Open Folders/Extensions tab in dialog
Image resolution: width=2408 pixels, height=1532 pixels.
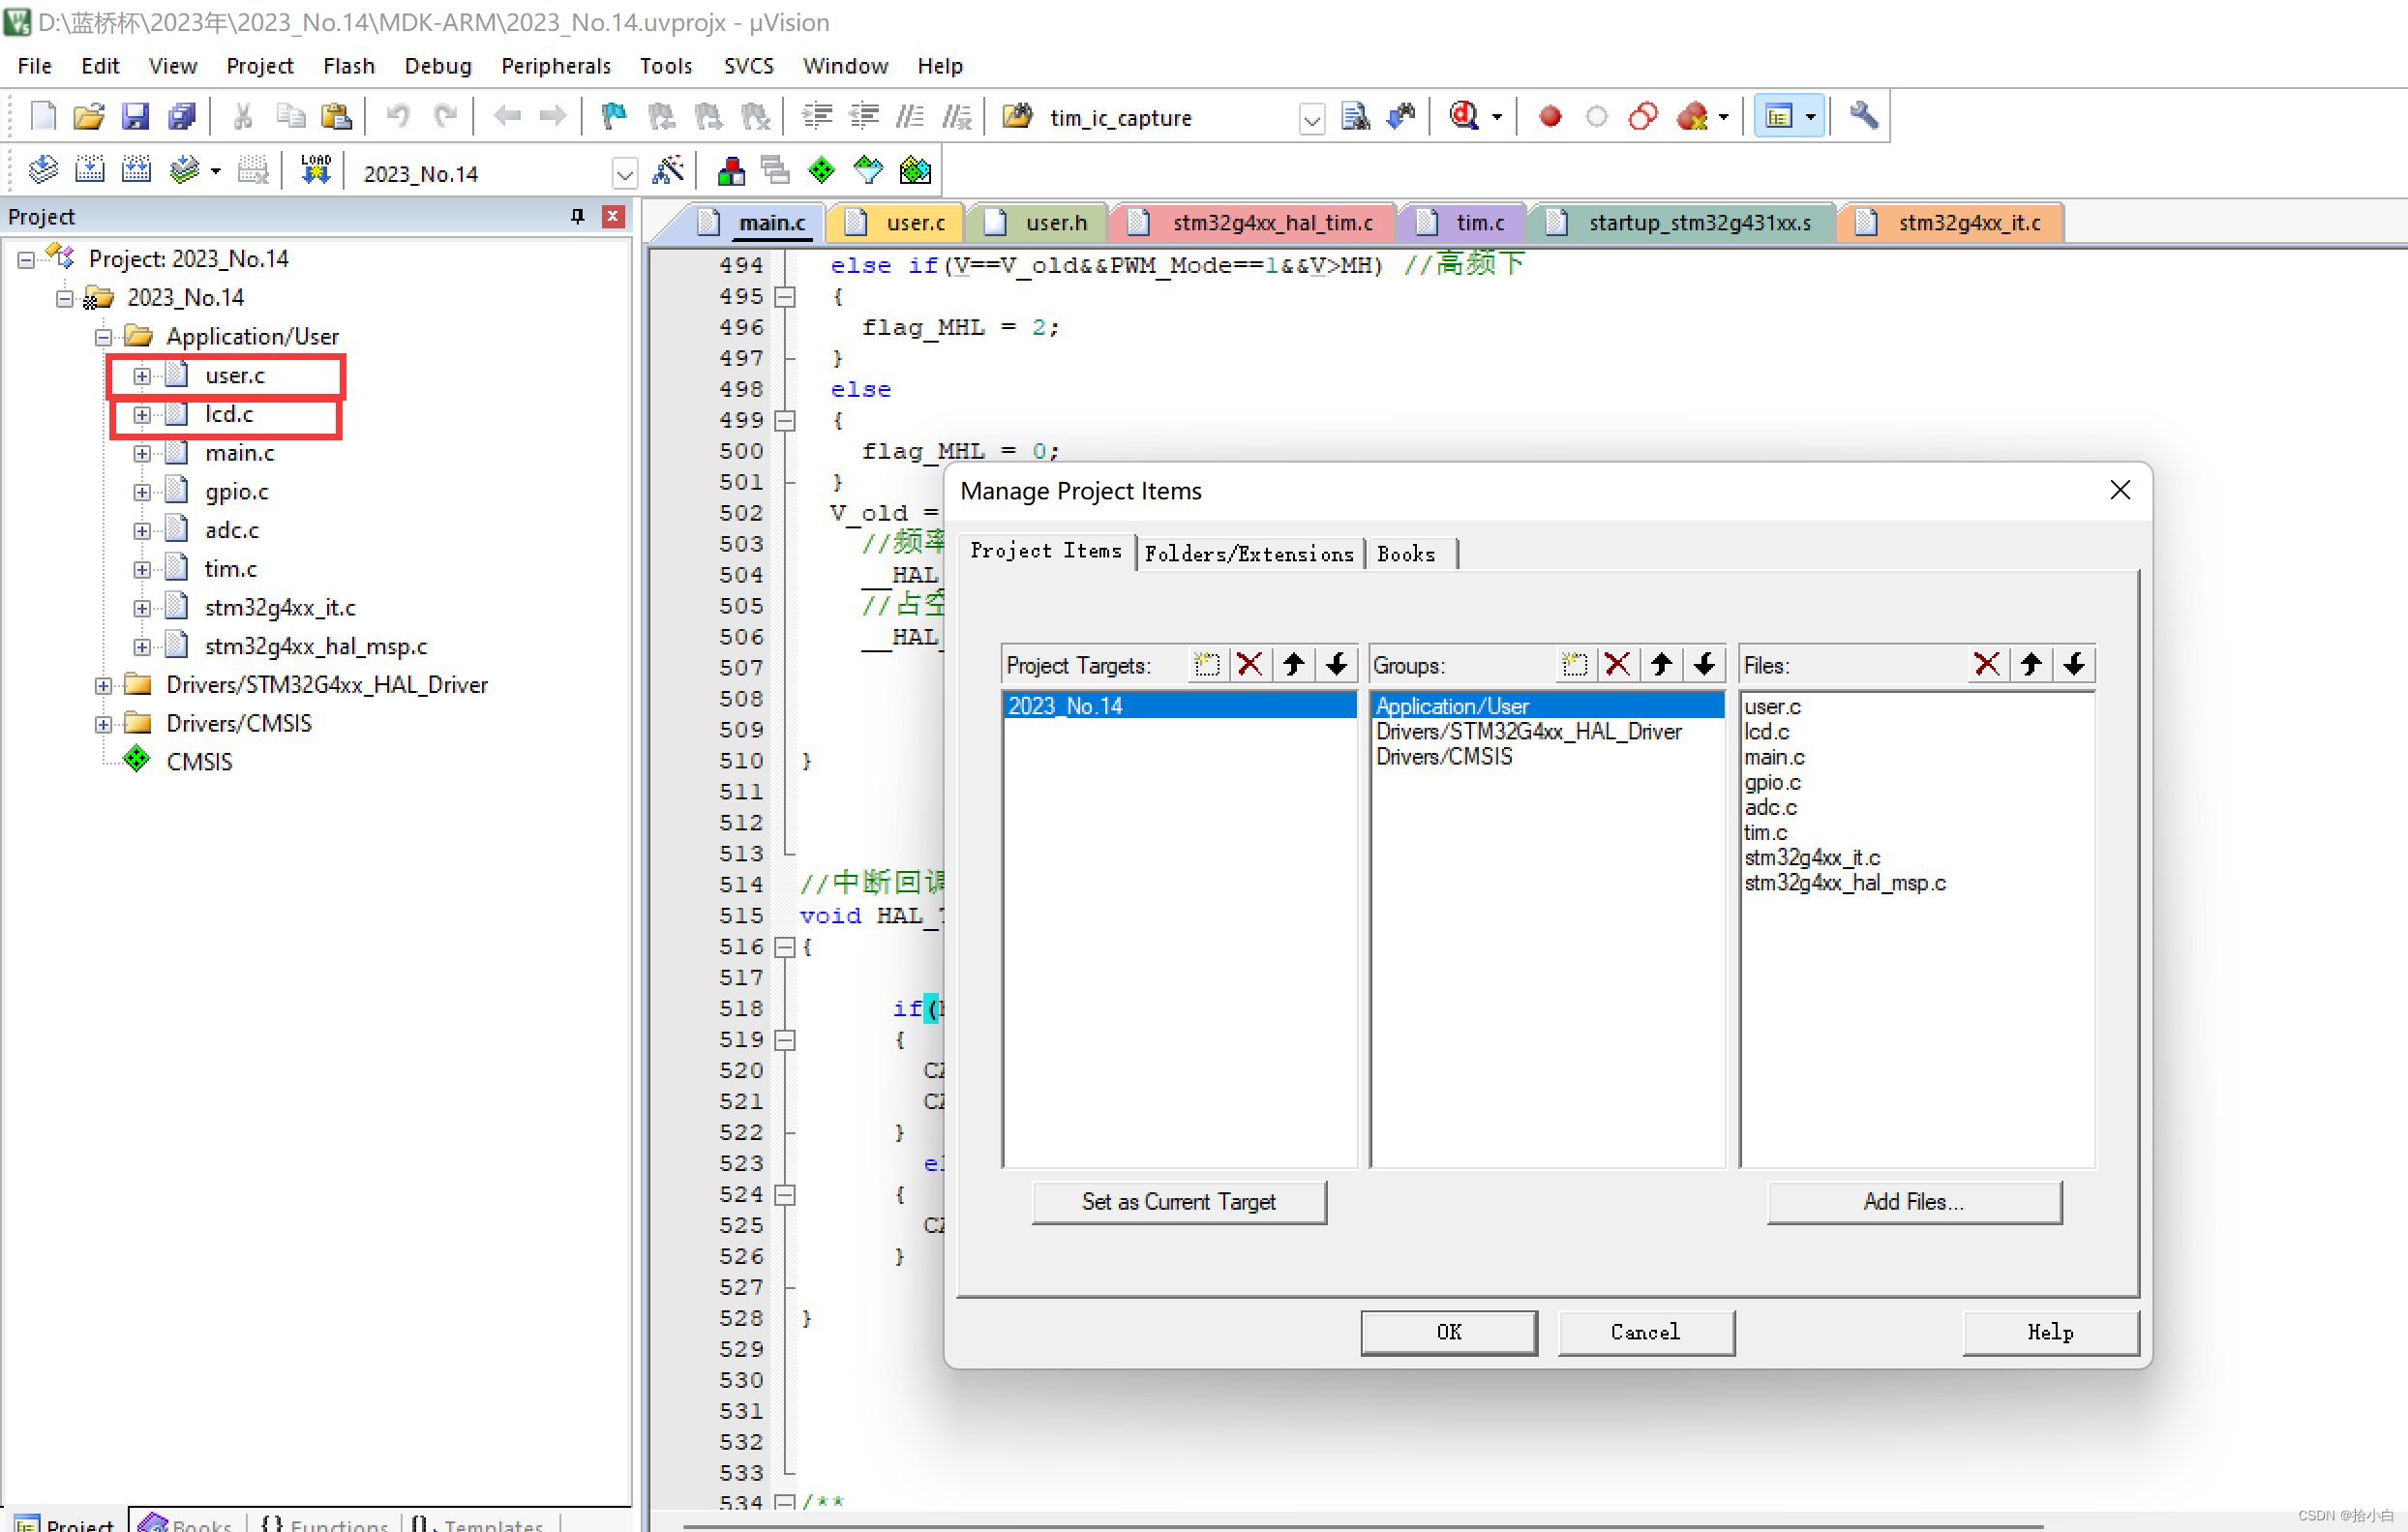1249,555
